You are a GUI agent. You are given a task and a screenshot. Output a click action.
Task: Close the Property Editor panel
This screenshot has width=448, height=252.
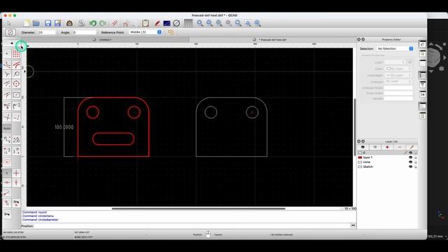click(359, 39)
